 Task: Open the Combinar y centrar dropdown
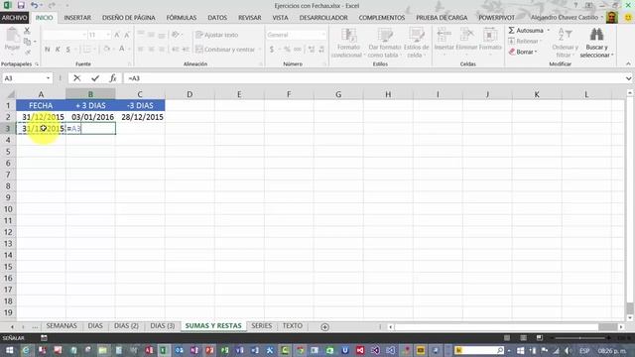tap(259, 50)
